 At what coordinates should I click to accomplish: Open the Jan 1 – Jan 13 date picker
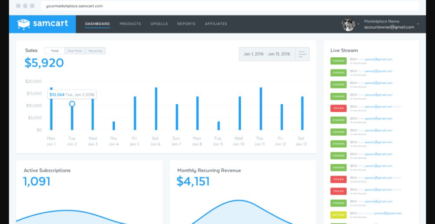pyautogui.click(x=267, y=54)
